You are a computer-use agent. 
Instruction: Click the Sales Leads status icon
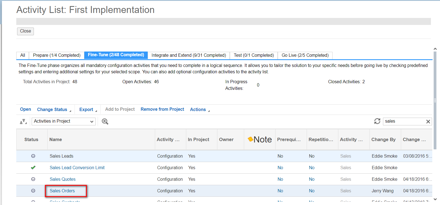33,156
